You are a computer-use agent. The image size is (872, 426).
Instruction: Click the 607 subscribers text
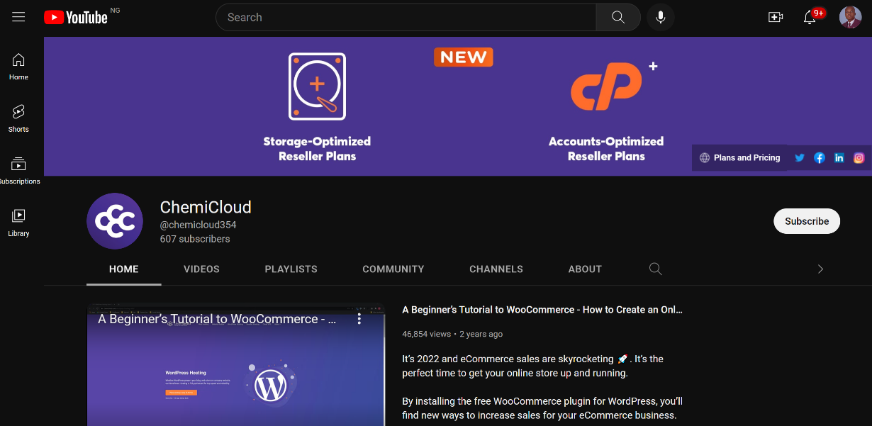[195, 239]
